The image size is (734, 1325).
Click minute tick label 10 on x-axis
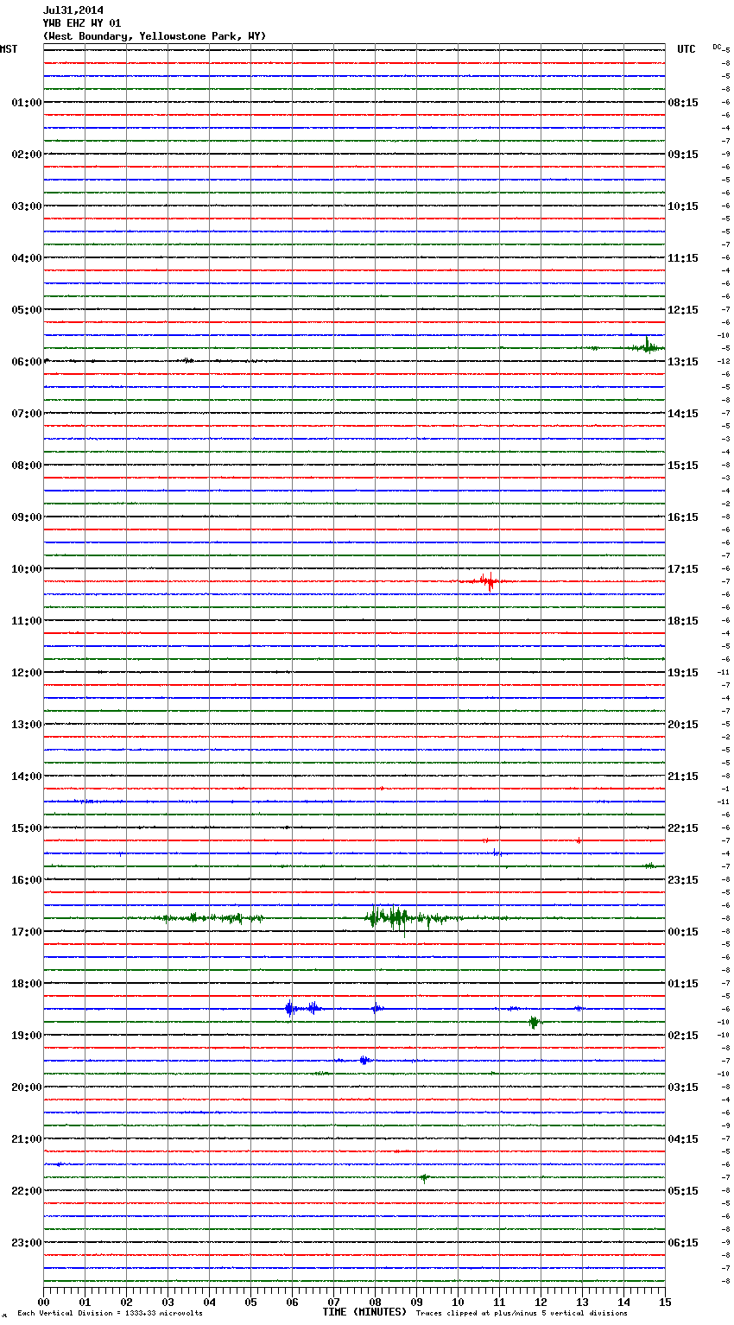(458, 1302)
